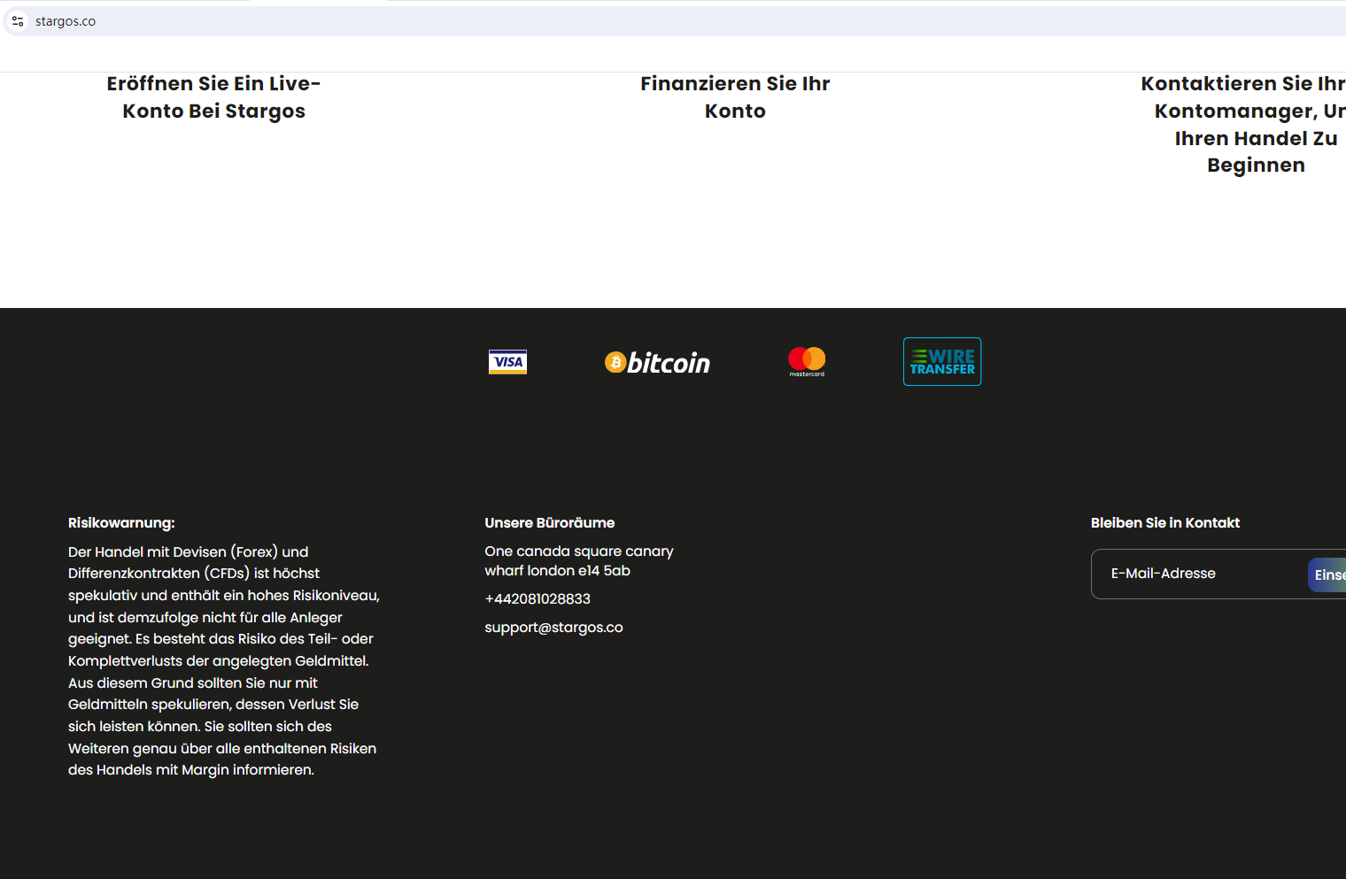This screenshot has height=879, width=1346.
Task: Click the 'Finanzieren Sie Ihr Konto' heading
Action: pyautogui.click(x=735, y=97)
